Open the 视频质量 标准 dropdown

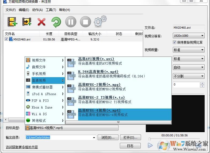[189, 50]
